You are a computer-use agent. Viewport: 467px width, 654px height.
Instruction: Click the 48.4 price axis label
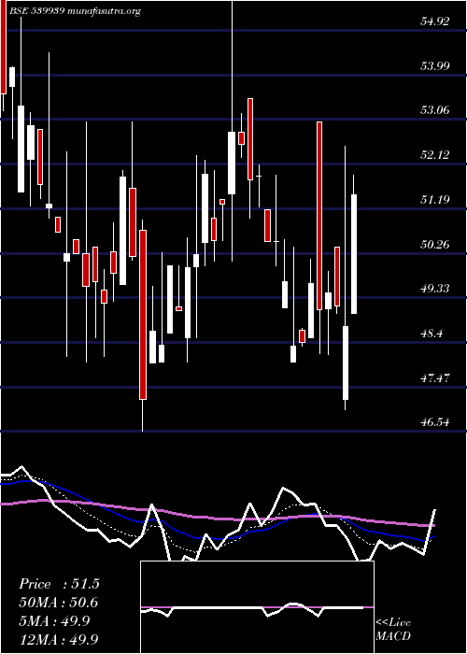(432, 334)
